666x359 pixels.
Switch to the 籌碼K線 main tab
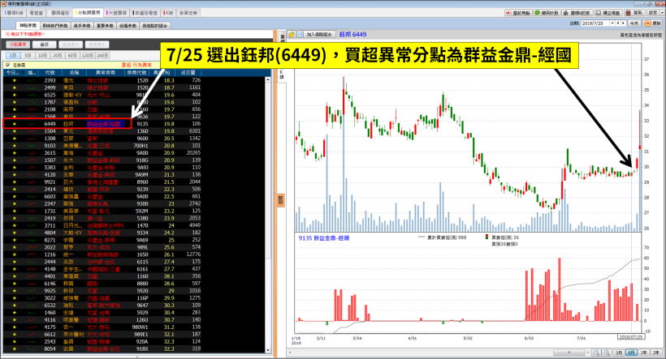(15, 13)
